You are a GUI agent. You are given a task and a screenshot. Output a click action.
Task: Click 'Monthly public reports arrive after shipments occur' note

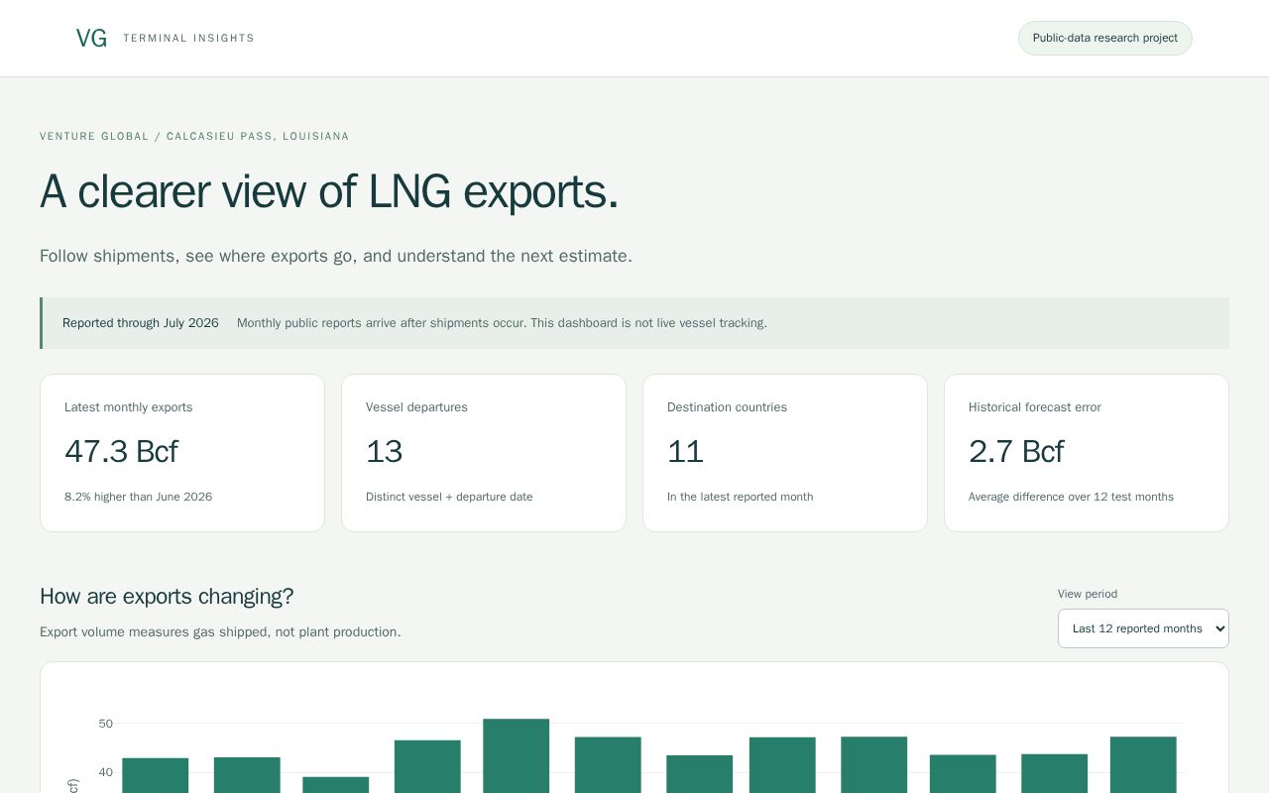pos(502,323)
